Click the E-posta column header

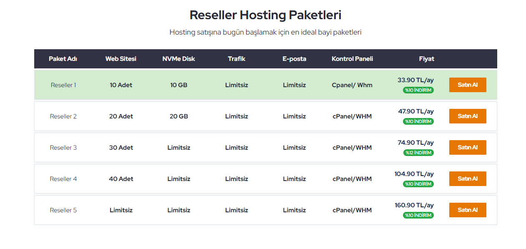coord(294,59)
